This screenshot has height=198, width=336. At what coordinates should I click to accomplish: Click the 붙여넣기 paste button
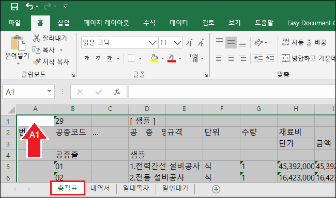pos(17,49)
